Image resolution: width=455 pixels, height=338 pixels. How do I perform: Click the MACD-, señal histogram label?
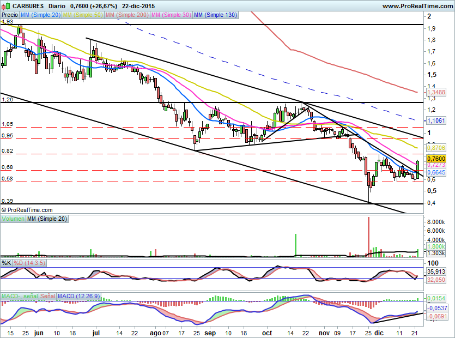[20, 296]
